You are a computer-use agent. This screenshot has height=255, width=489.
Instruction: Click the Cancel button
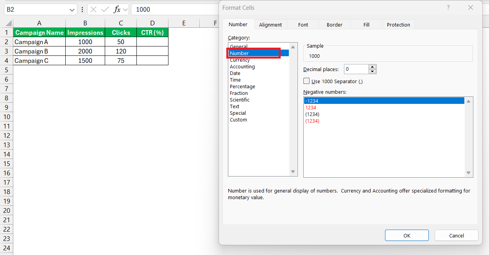tap(457, 235)
